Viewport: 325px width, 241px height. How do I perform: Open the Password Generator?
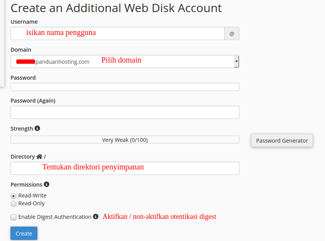tap(282, 141)
